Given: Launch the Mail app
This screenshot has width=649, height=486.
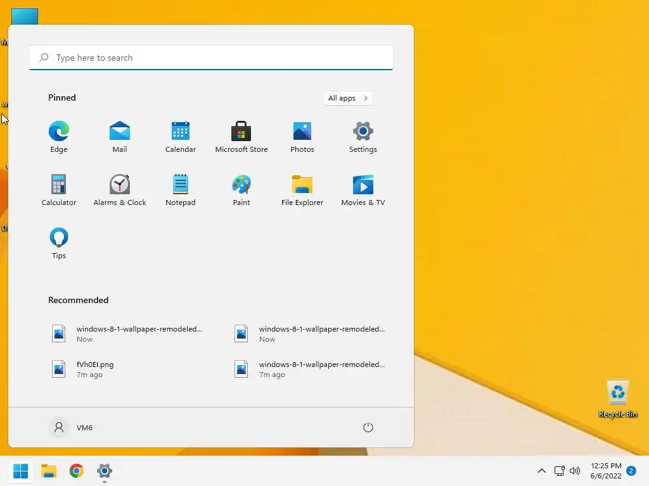Looking at the screenshot, I should point(120,137).
